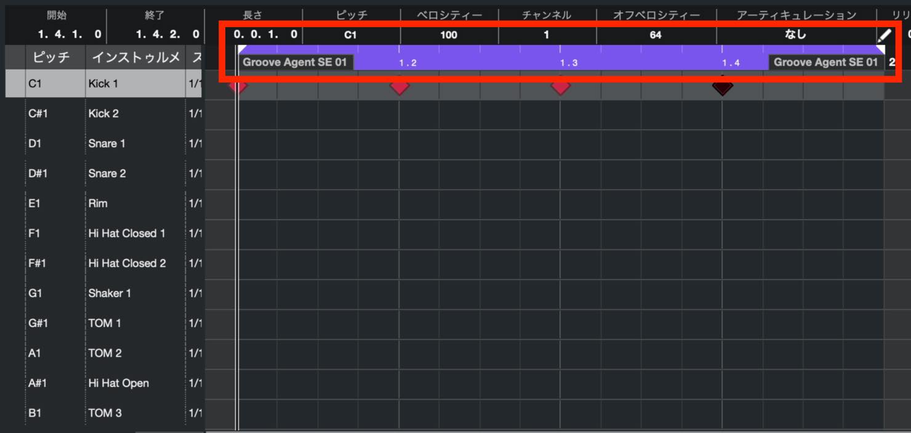911x433 pixels.
Task: Select the Snare 1 drum row
Action: [x=105, y=143]
